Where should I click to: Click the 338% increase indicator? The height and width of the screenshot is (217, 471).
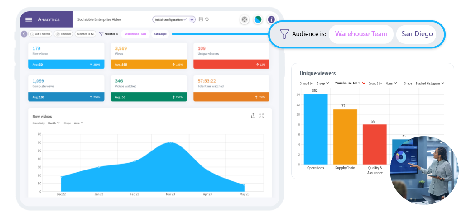click(x=260, y=97)
